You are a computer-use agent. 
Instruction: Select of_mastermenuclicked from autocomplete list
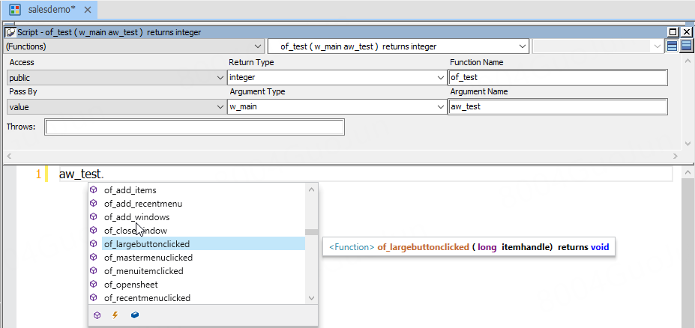(x=148, y=258)
